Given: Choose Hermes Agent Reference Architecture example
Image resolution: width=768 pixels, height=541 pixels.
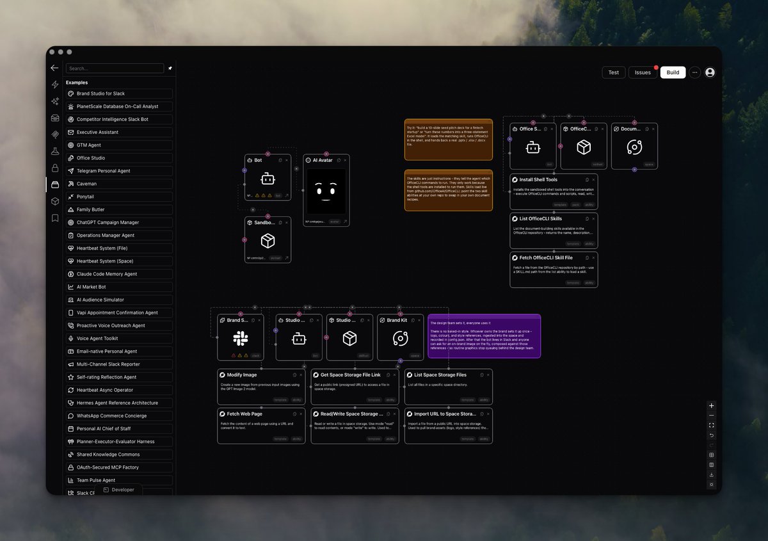Looking at the screenshot, I should pyautogui.click(x=119, y=403).
